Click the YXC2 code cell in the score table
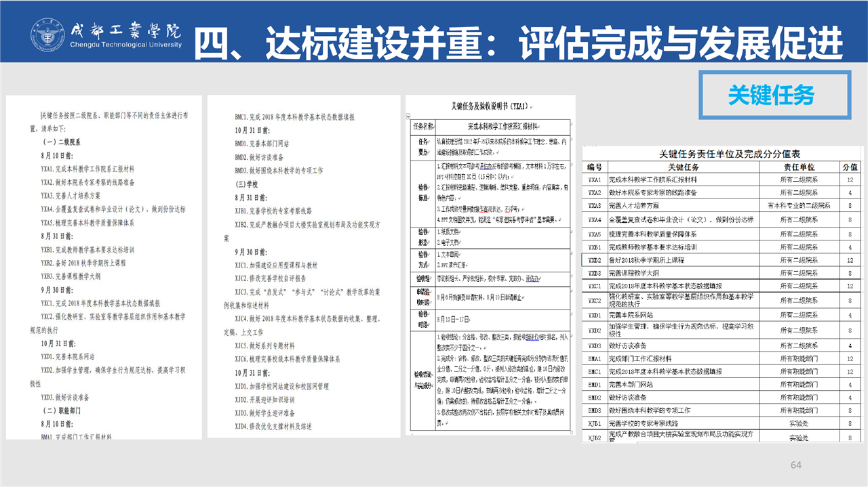This screenshot has height=487, width=868. click(595, 301)
